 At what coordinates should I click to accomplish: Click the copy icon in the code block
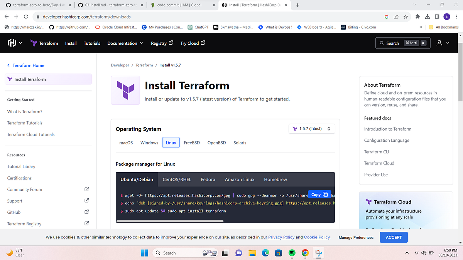(x=325, y=195)
